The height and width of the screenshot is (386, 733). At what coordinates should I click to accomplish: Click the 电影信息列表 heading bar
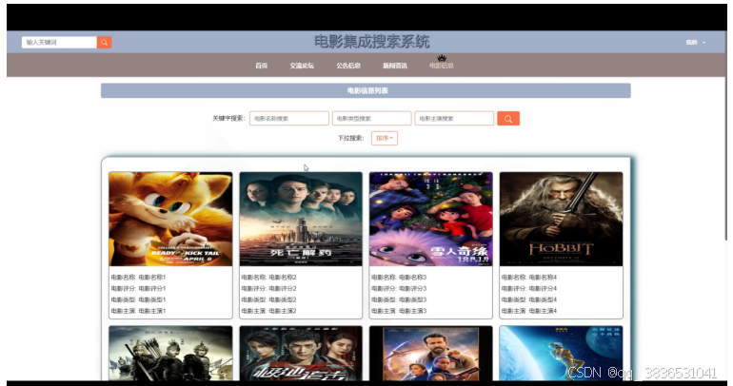coord(366,90)
